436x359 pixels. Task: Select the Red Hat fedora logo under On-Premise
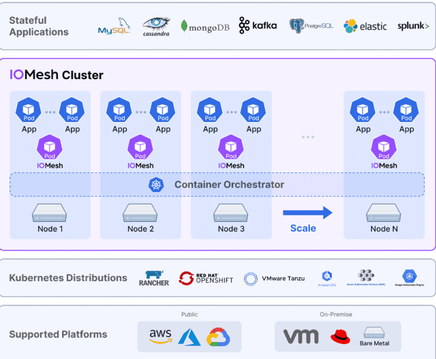341,337
